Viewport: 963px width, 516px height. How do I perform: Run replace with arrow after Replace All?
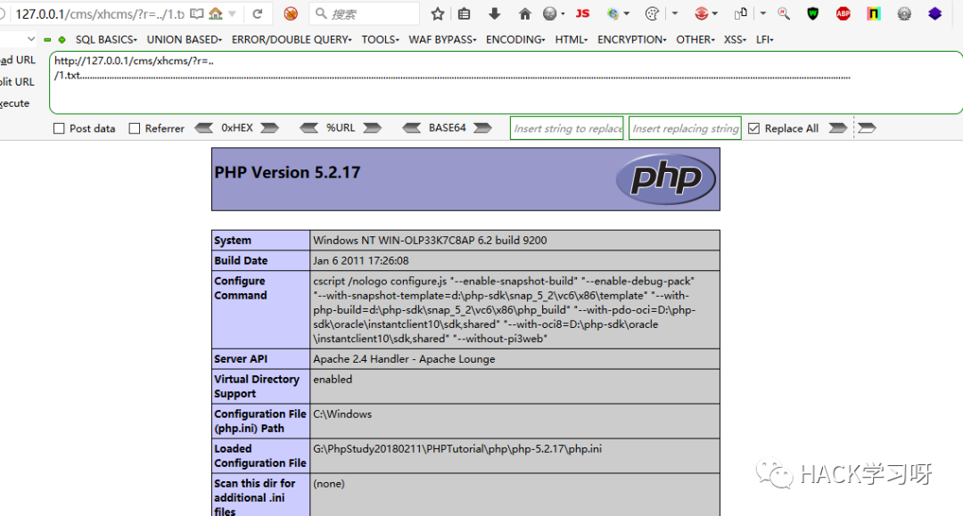837,127
